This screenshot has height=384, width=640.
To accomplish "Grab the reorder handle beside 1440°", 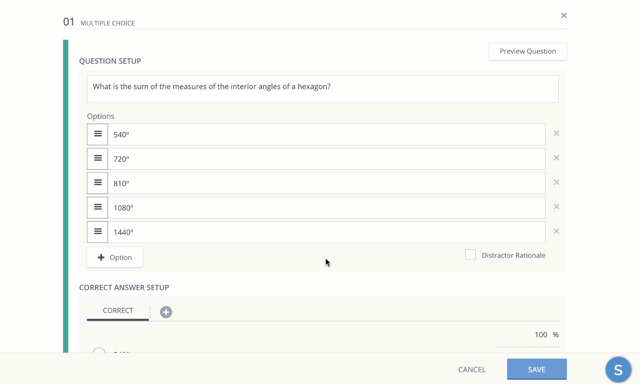I will coord(97,232).
